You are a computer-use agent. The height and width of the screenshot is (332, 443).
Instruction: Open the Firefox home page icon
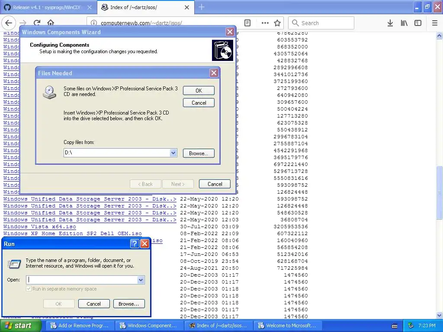click(51, 23)
